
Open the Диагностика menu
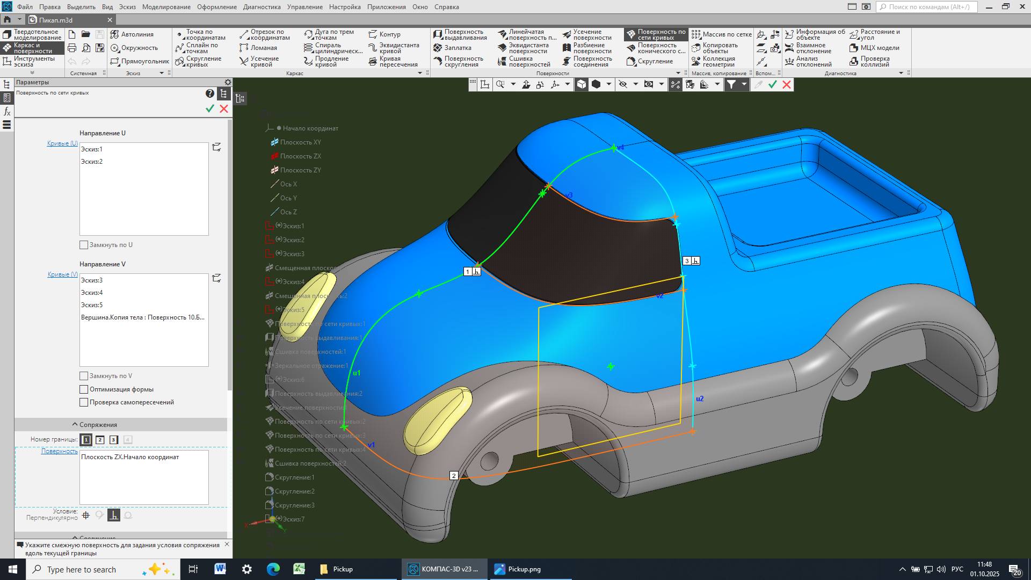coord(262,7)
